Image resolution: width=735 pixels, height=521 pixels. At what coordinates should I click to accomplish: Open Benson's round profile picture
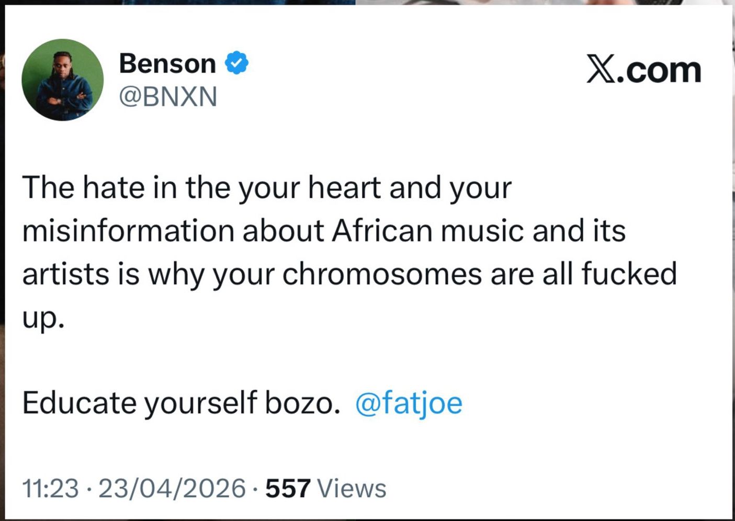[63, 80]
